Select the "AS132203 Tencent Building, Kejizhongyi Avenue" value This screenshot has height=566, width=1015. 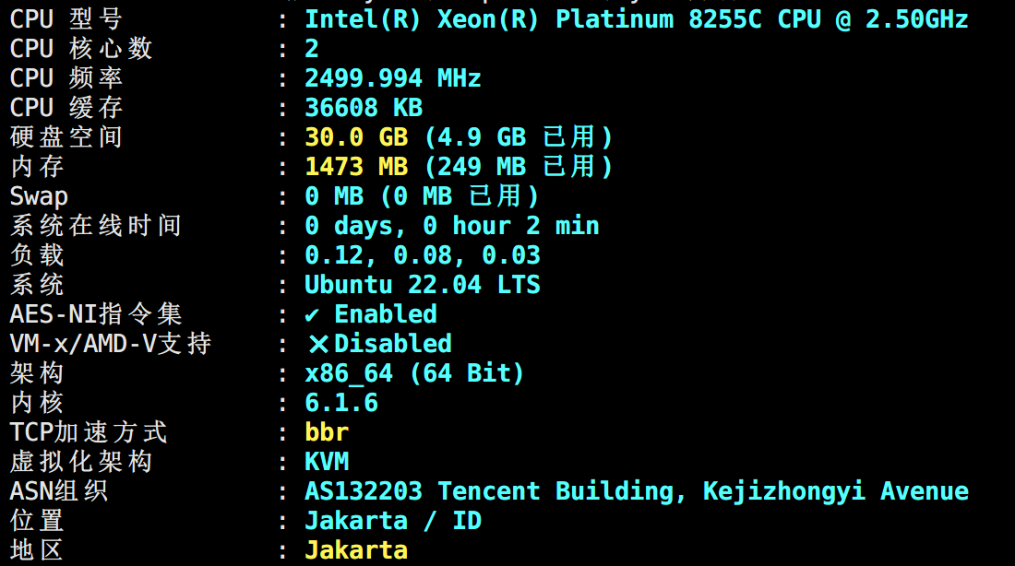pyautogui.click(x=637, y=491)
